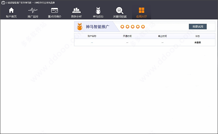
Task: Click the 神马智能推广 heading
Action: pyautogui.click(x=97, y=27)
